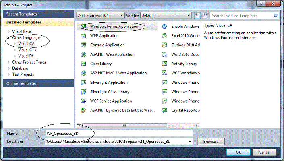Viewport: 284px width, 161px height.
Task: Collapse the Other Languages tree node
Action: 9,38
